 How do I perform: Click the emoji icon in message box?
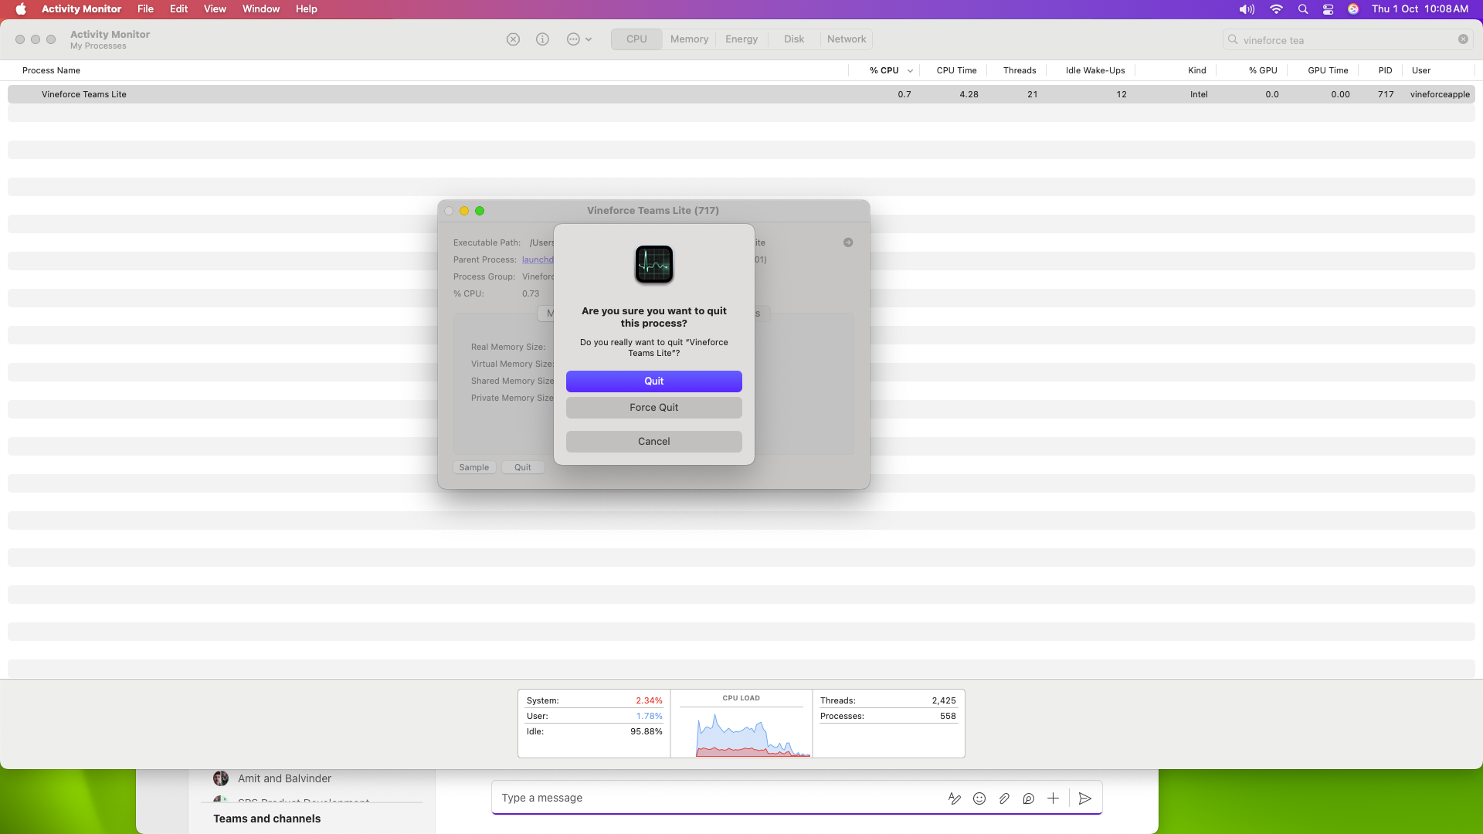[979, 798]
